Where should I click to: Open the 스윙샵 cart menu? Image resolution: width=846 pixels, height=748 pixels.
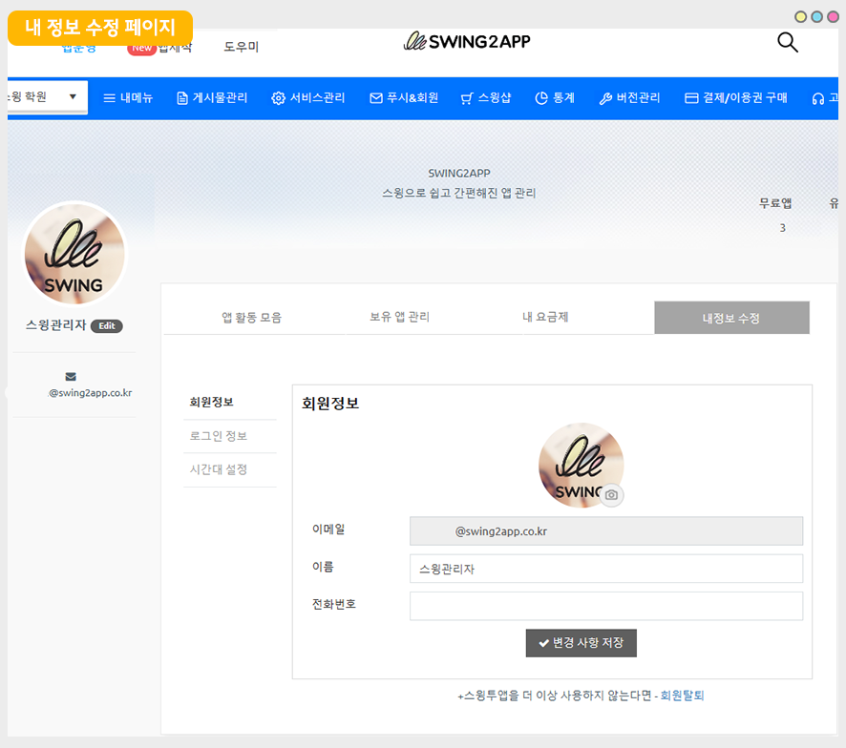click(485, 97)
